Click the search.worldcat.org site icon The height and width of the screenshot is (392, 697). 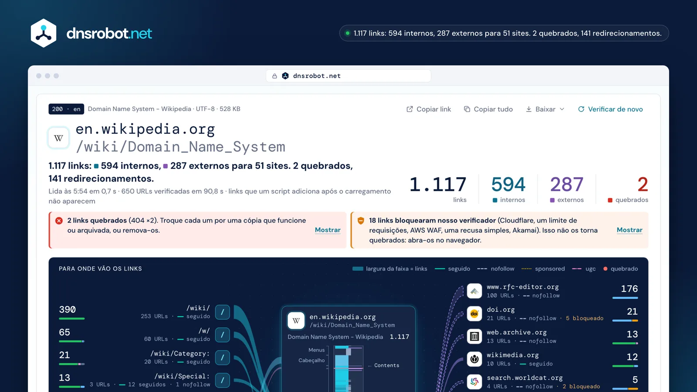[474, 382]
